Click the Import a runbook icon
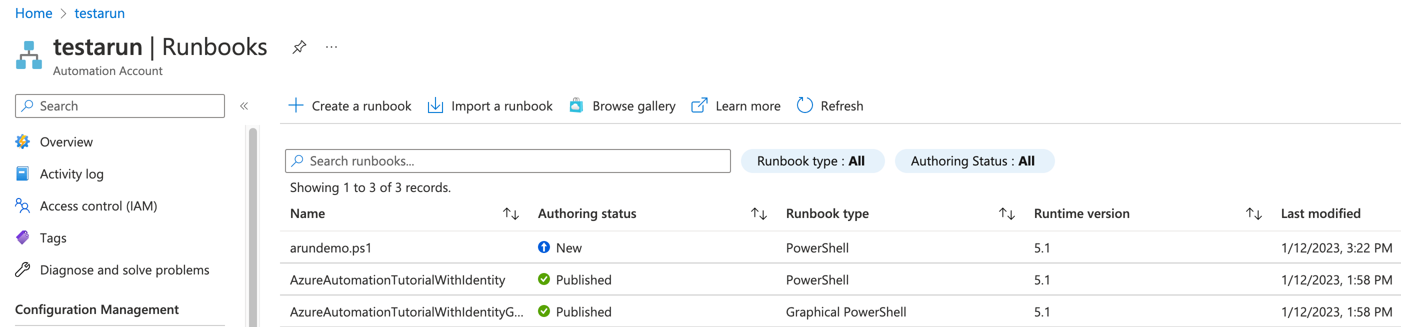 click(435, 105)
